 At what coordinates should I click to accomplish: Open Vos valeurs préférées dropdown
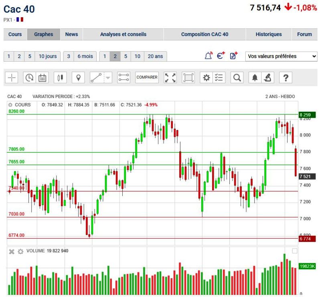(x=281, y=56)
